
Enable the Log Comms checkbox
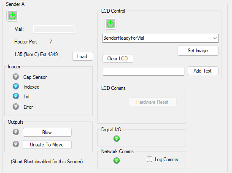[149, 159]
